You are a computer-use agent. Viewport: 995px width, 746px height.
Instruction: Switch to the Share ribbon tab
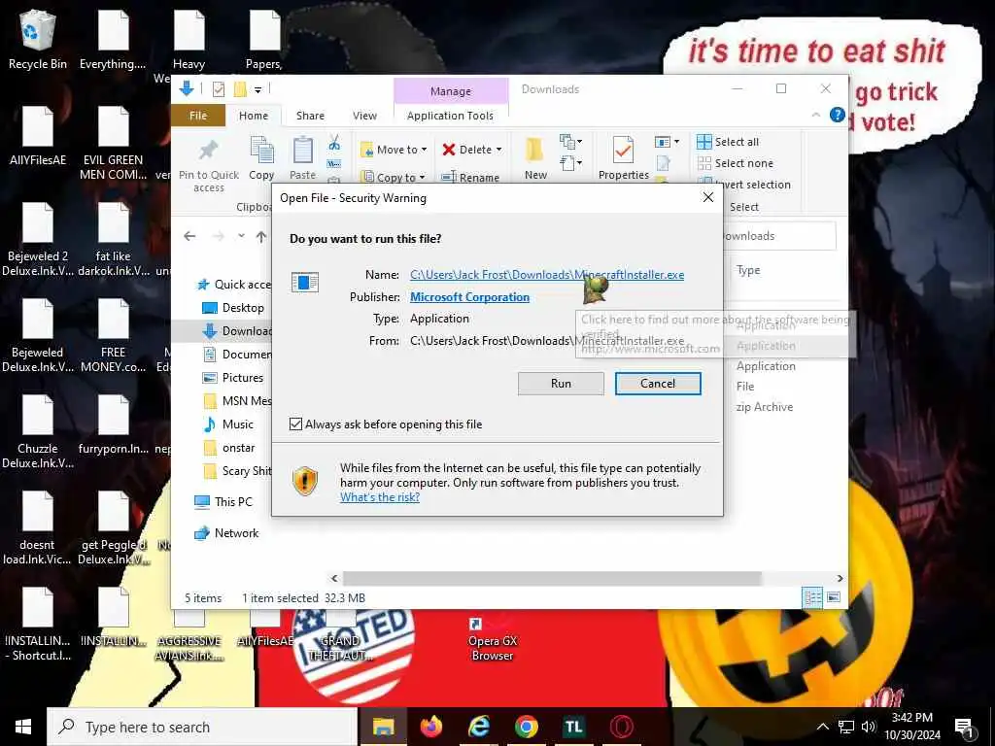(310, 116)
